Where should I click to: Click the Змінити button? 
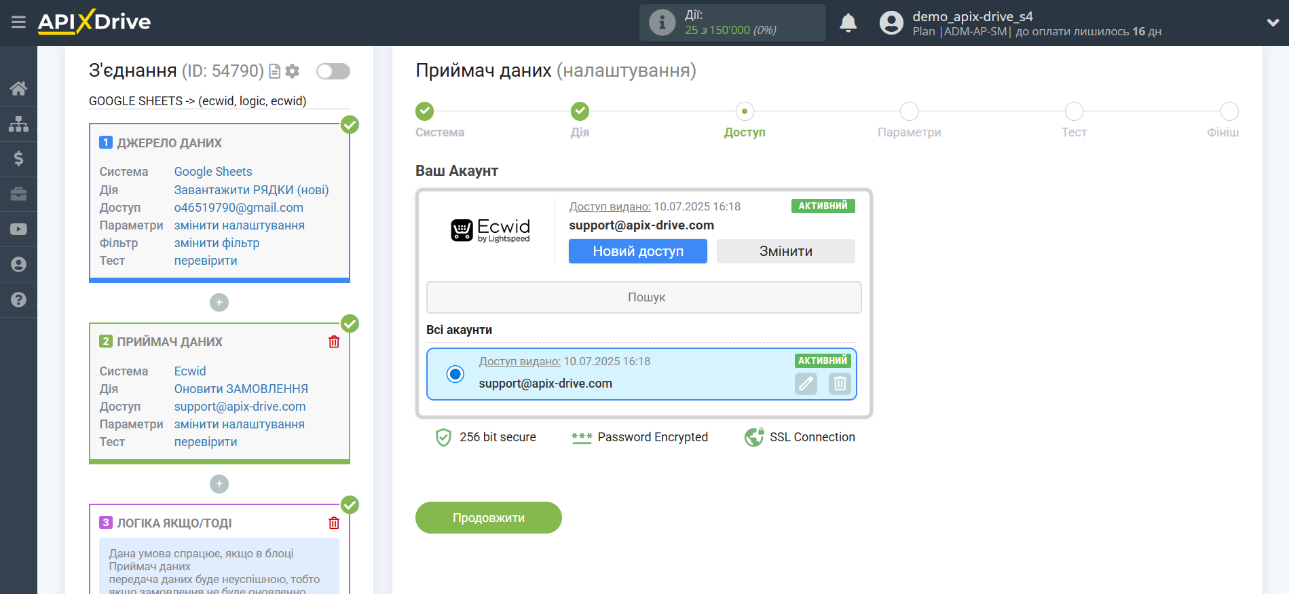click(786, 251)
